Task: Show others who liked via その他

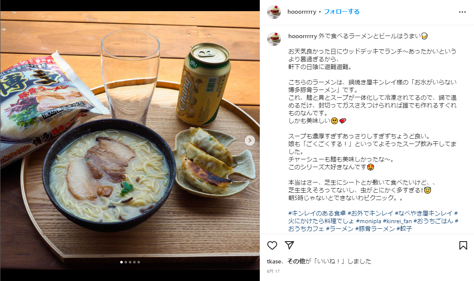Action: (296, 261)
